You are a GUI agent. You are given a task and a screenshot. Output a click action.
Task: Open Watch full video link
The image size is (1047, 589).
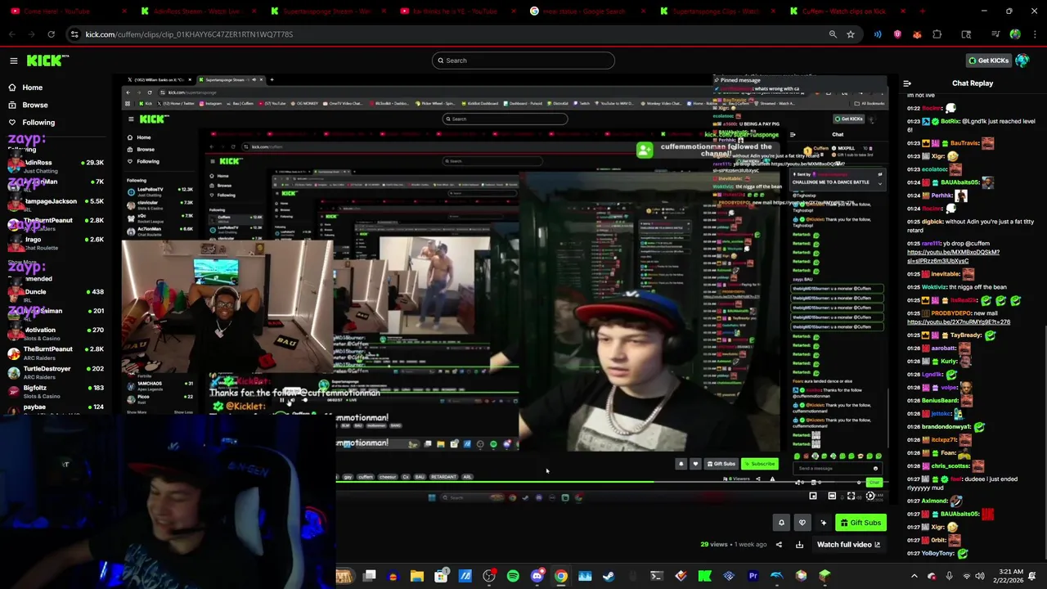click(x=848, y=545)
